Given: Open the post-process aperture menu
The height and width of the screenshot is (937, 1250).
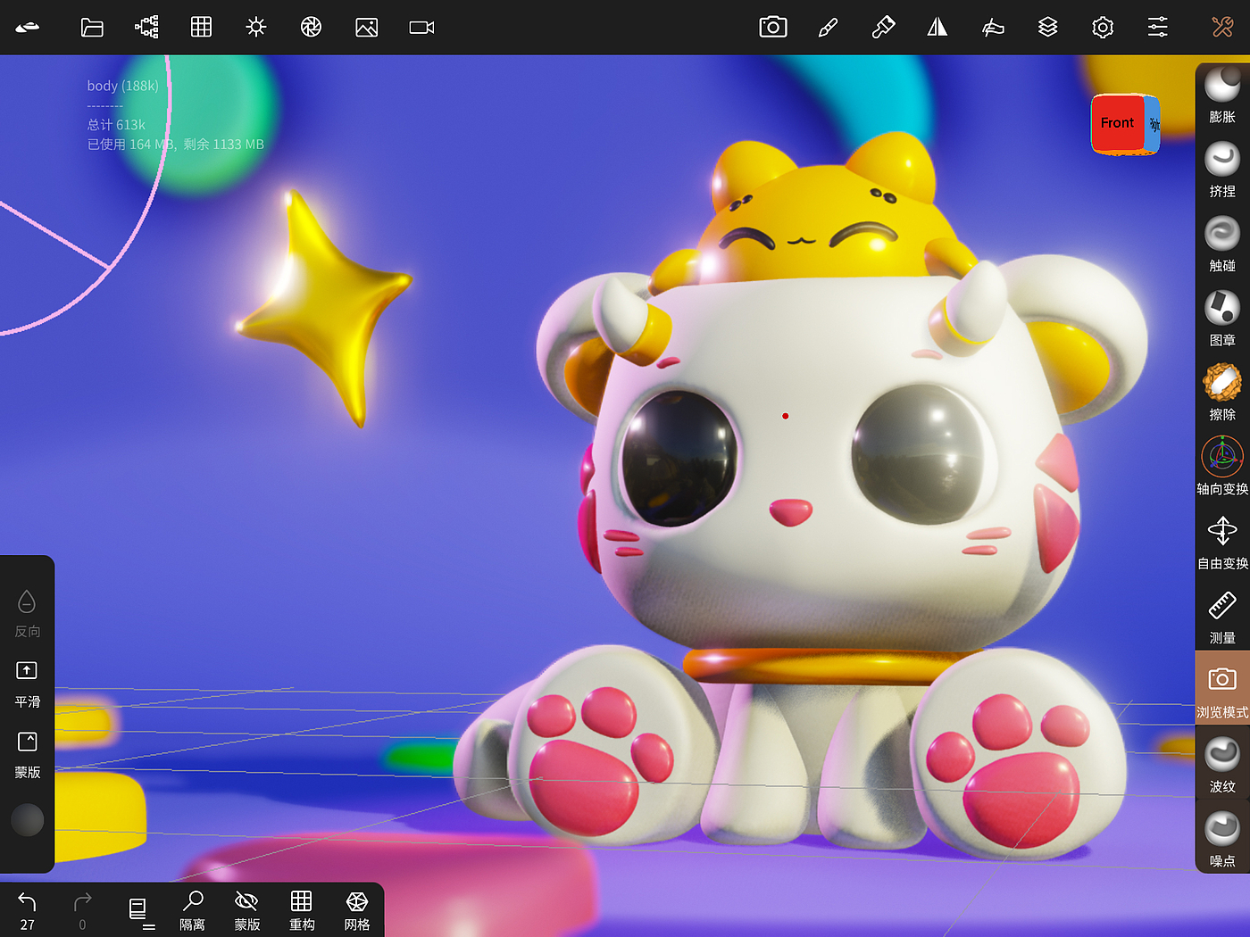Looking at the screenshot, I should tap(311, 28).
